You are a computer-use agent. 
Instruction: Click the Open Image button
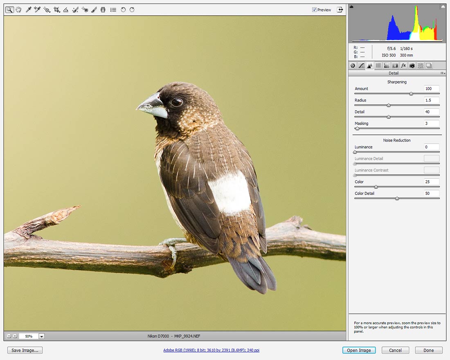359,350
